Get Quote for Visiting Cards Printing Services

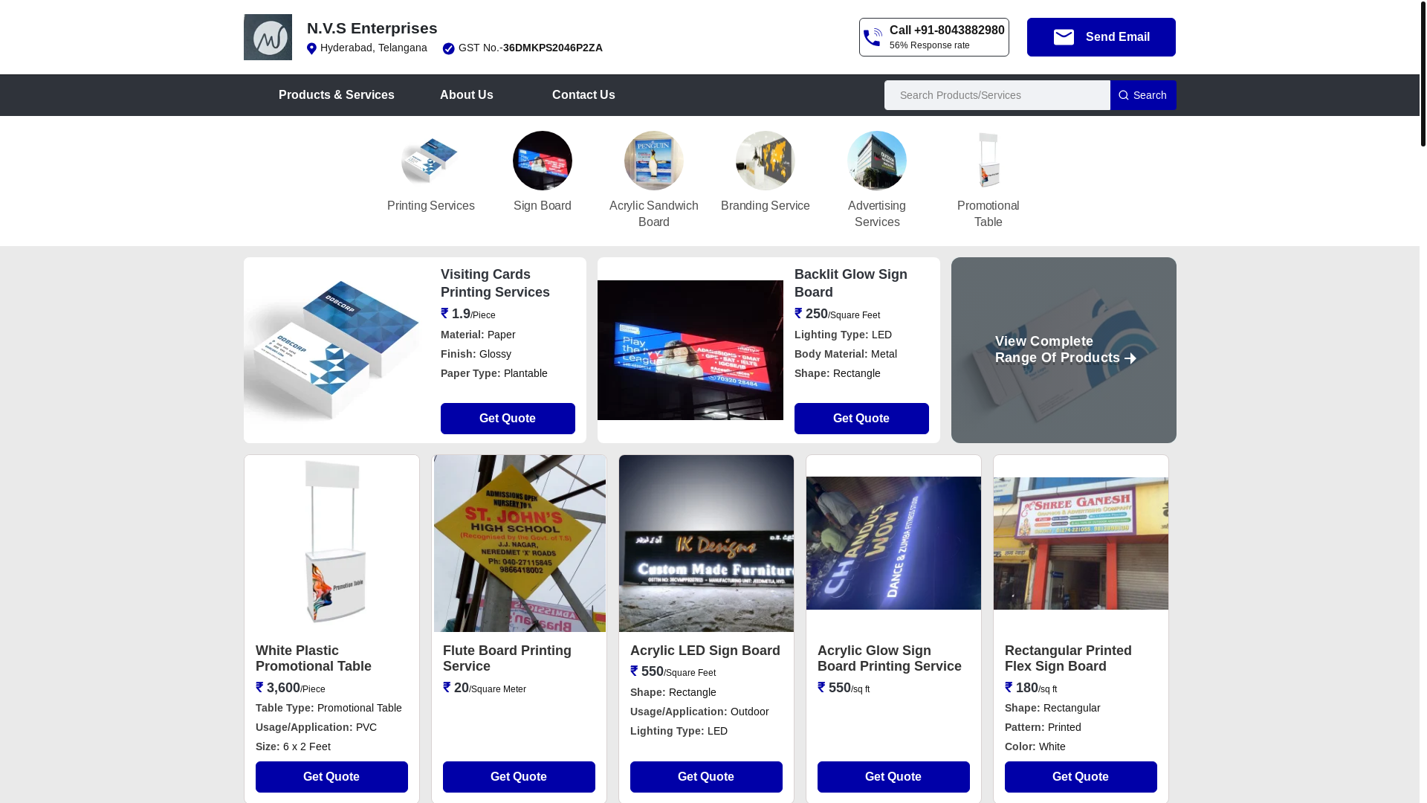tap(508, 419)
